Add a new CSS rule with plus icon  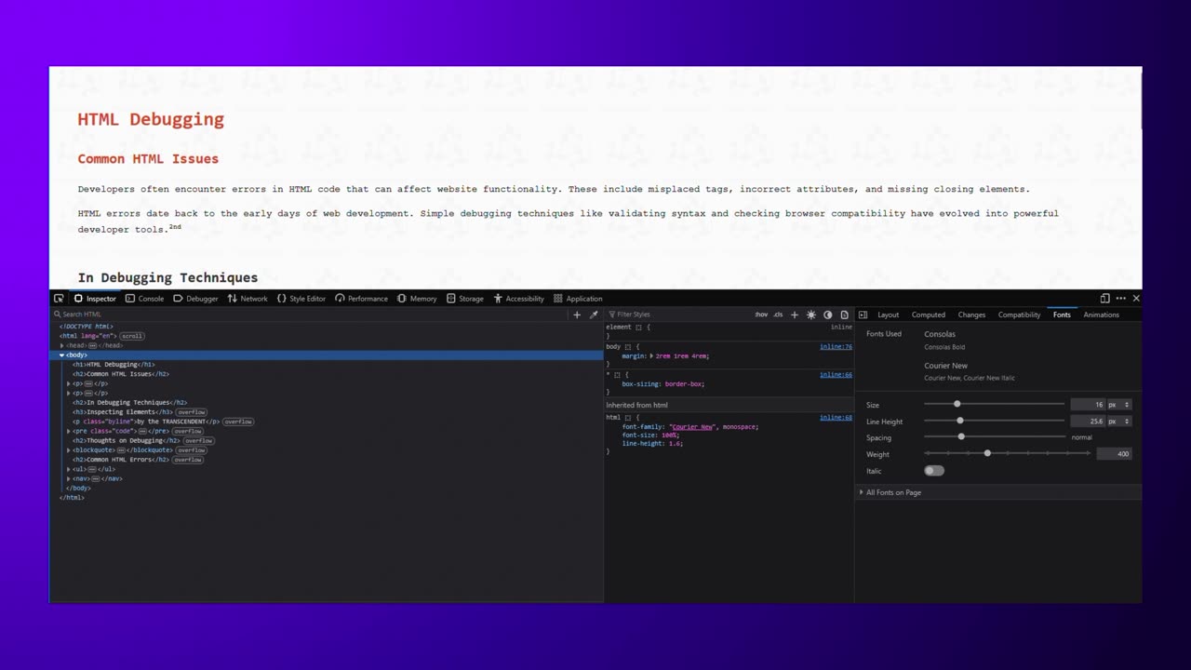point(794,315)
